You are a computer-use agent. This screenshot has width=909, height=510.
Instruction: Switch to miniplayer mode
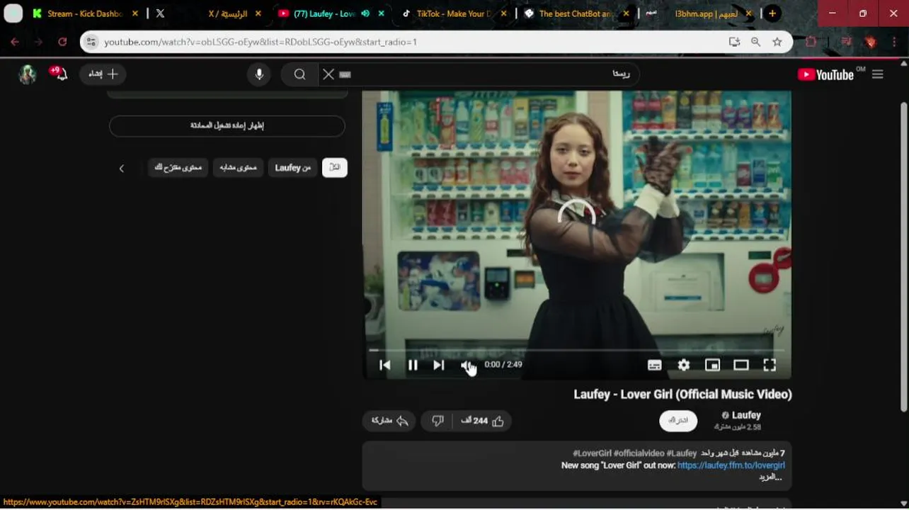(712, 365)
